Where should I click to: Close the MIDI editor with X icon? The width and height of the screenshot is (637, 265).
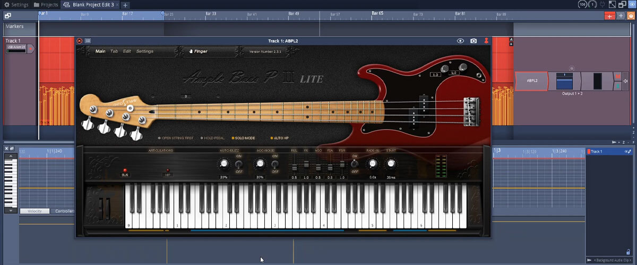tap(7, 148)
